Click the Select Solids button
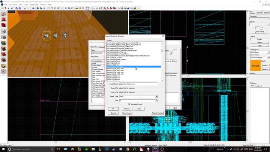 click(x=259, y=46)
